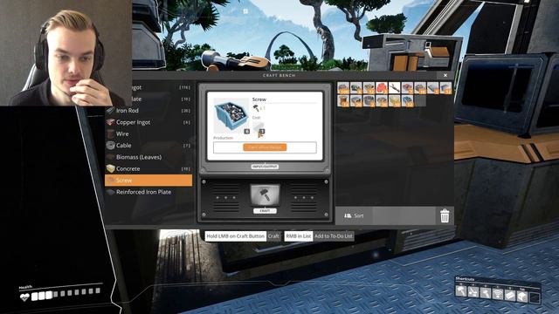Select the highlighted Screw recipe
This screenshot has height=314, width=559.
[x=148, y=181]
